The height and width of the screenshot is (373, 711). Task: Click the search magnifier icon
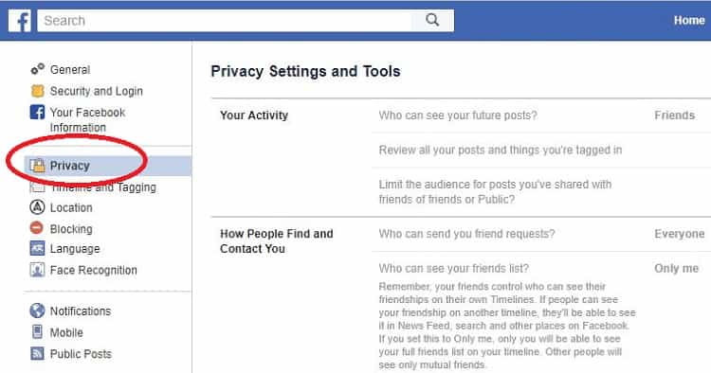432,21
